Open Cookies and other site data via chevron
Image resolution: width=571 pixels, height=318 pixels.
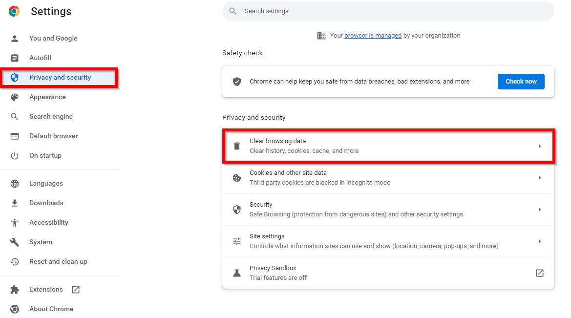[x=540, y=177]
